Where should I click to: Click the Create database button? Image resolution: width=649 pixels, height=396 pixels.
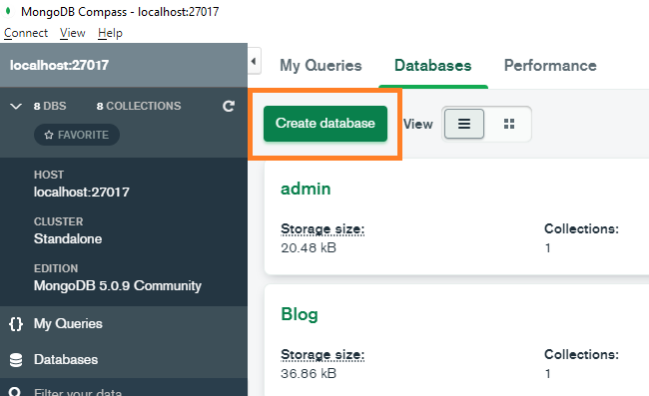325,124
